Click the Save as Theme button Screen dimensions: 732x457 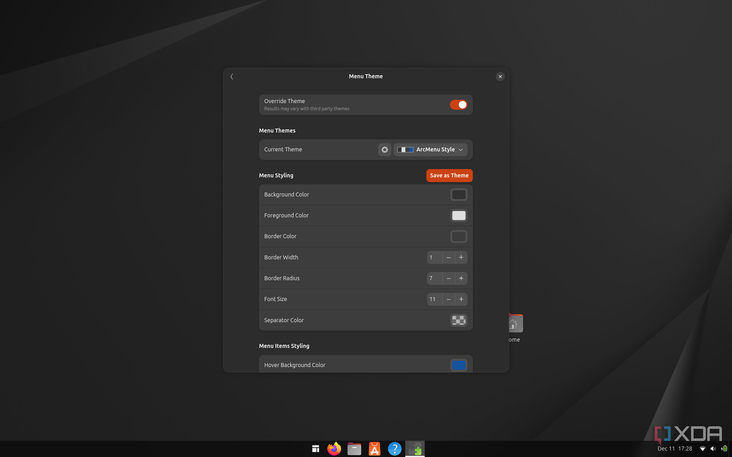pyautogui.click(x=449, y=175)
